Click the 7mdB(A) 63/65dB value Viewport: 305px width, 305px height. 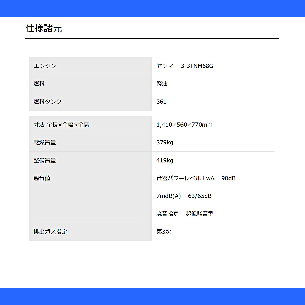(x=184, y=196)
